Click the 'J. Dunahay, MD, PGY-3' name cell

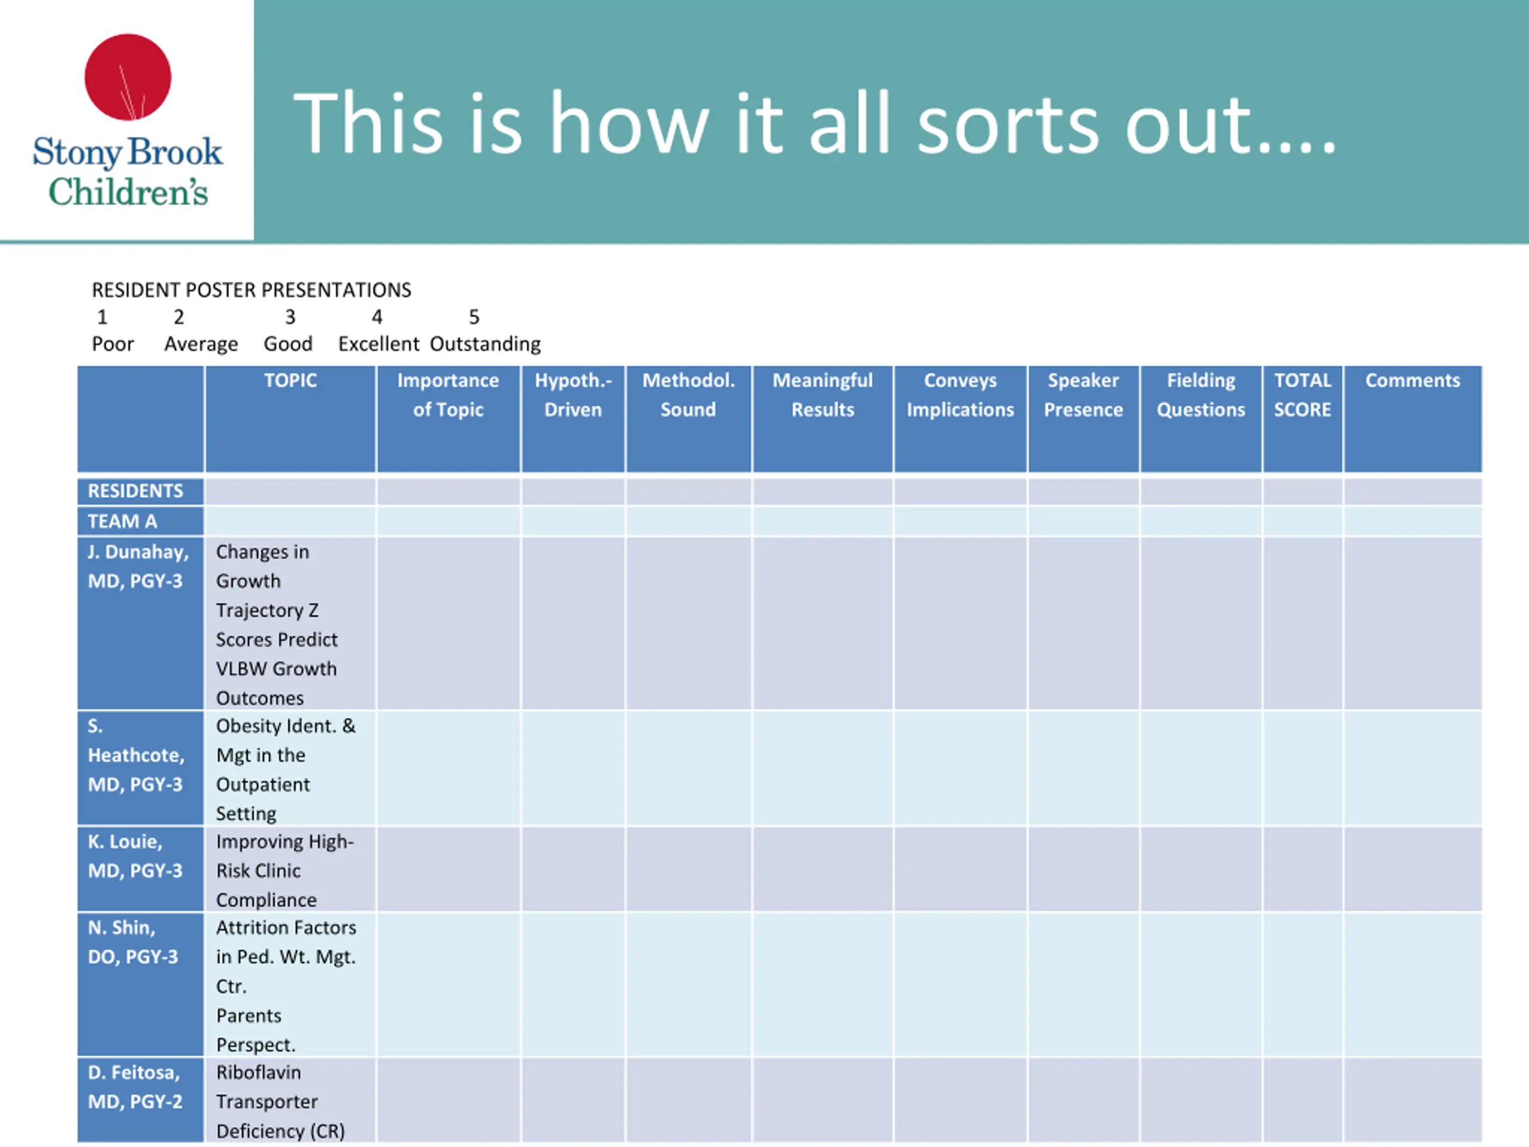click(x=140, y=623)
